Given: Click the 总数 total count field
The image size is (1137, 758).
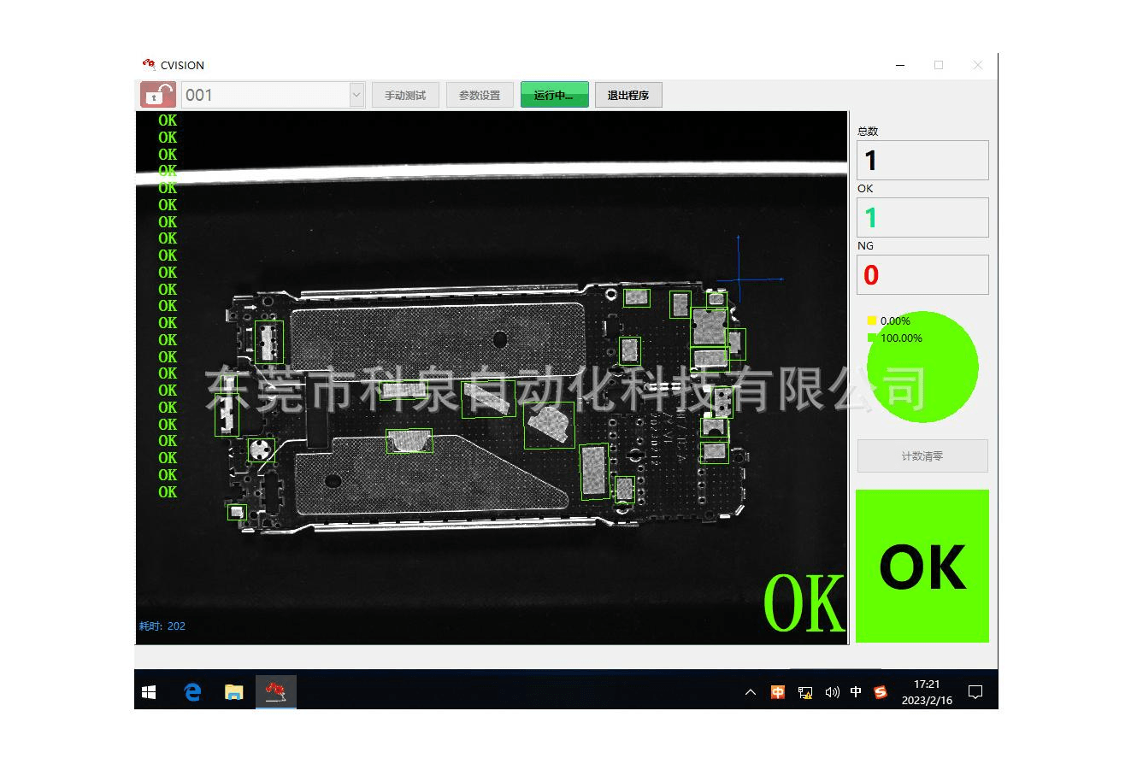Looking at the screenshot, I should tap(922, 160).
